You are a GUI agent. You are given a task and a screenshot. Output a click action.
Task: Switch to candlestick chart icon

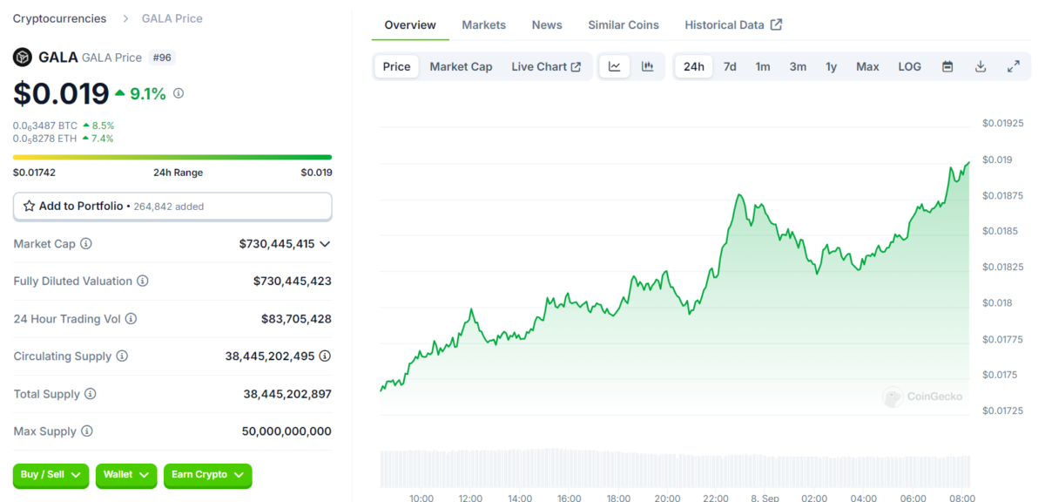click(647, 67)
